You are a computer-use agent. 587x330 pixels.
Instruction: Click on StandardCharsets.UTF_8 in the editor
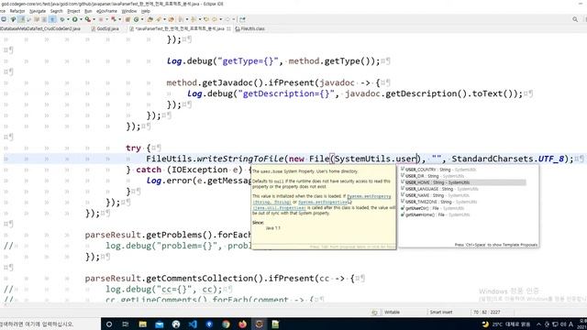tap(508, 159)
